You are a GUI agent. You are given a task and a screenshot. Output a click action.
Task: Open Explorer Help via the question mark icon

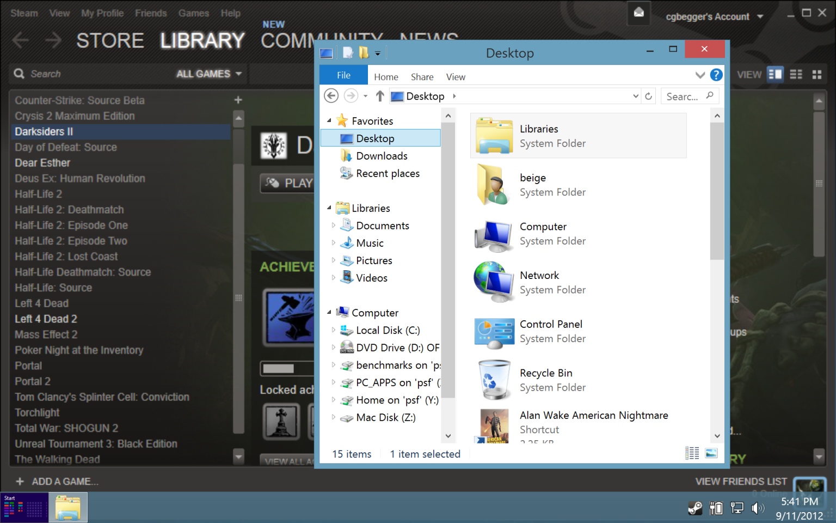pos(716,75)
